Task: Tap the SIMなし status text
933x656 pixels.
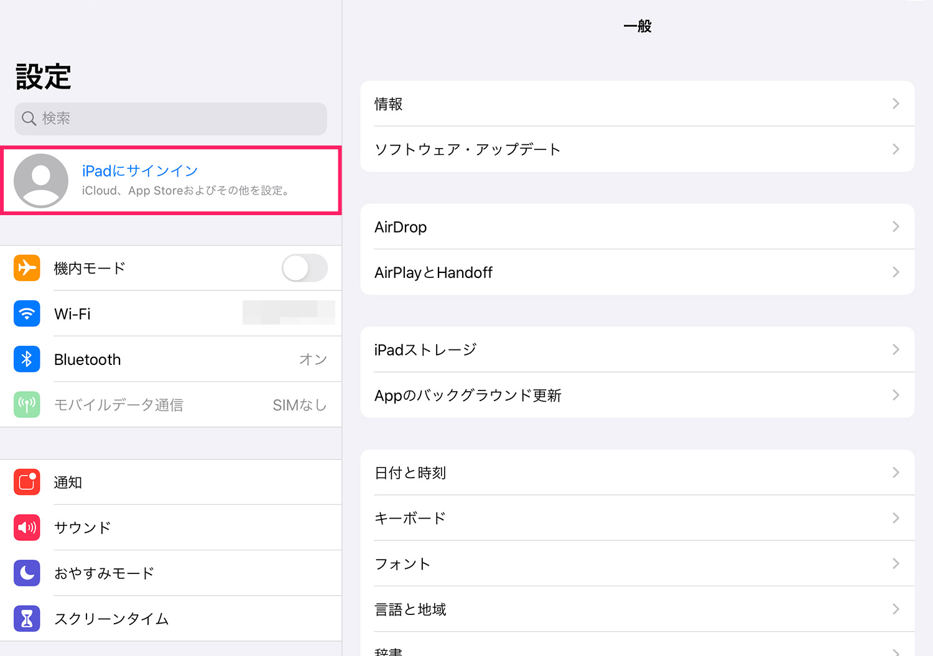Action: tap(300, 405)
